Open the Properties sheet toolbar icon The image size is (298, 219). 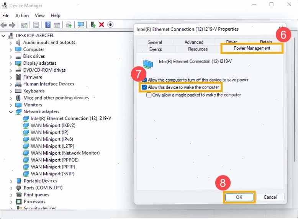[36, 25]
